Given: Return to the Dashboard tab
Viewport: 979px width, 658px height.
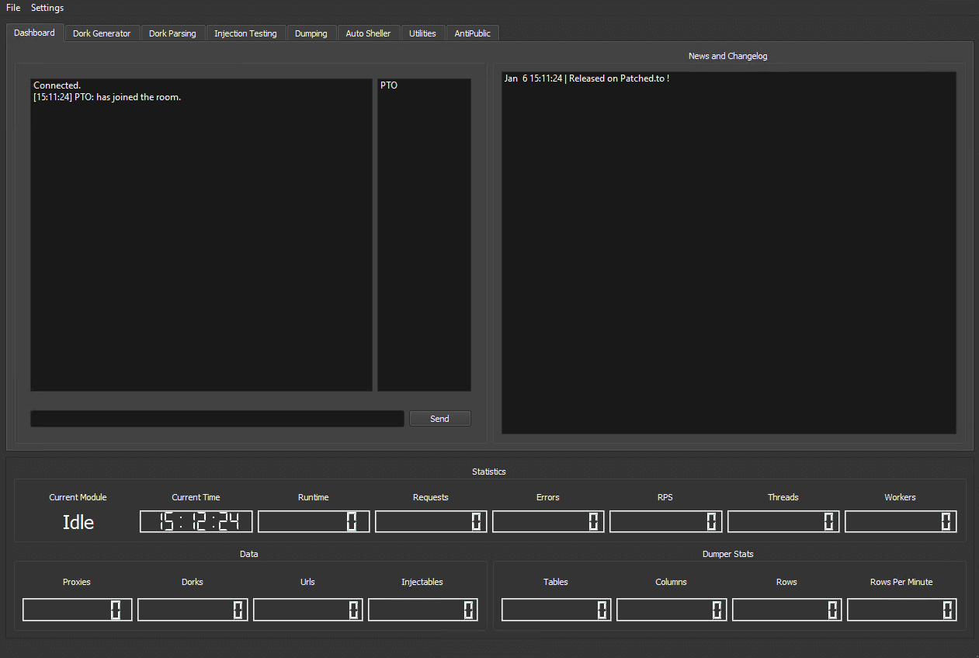Looking at the screenshot, I should (34, 33).
